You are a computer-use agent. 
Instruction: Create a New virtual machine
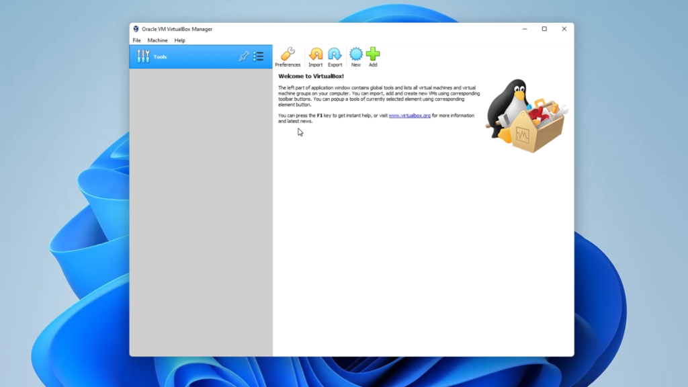pos(356,57)
